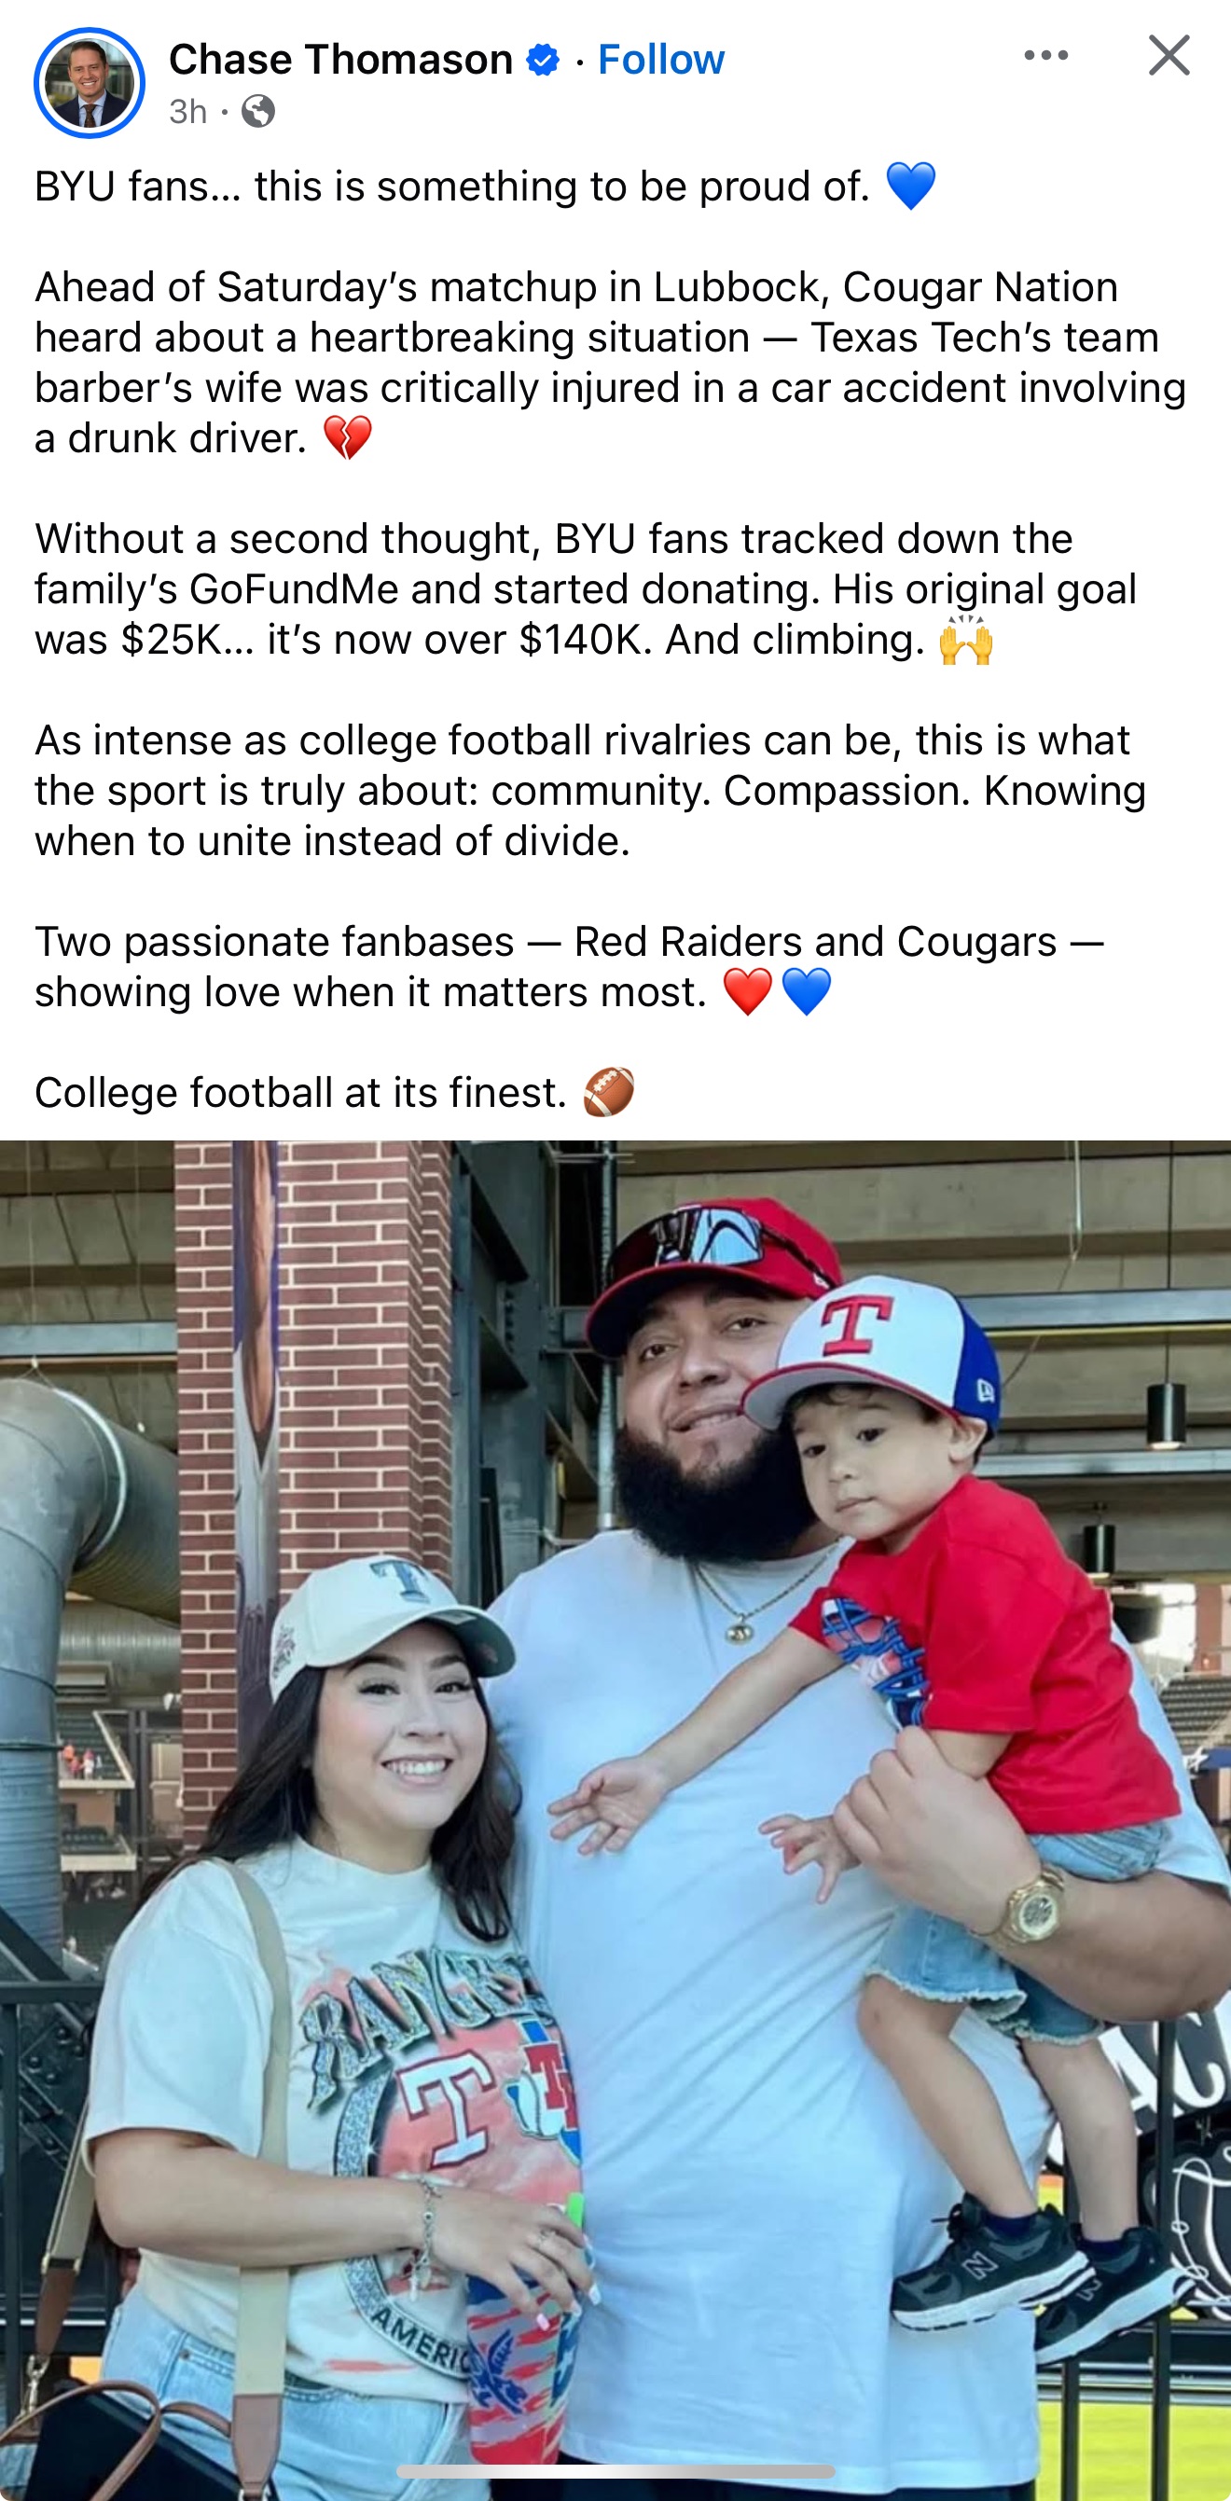Open Chase Thomason's profile picture
1231x2501 pixels.
pos(90,82)
